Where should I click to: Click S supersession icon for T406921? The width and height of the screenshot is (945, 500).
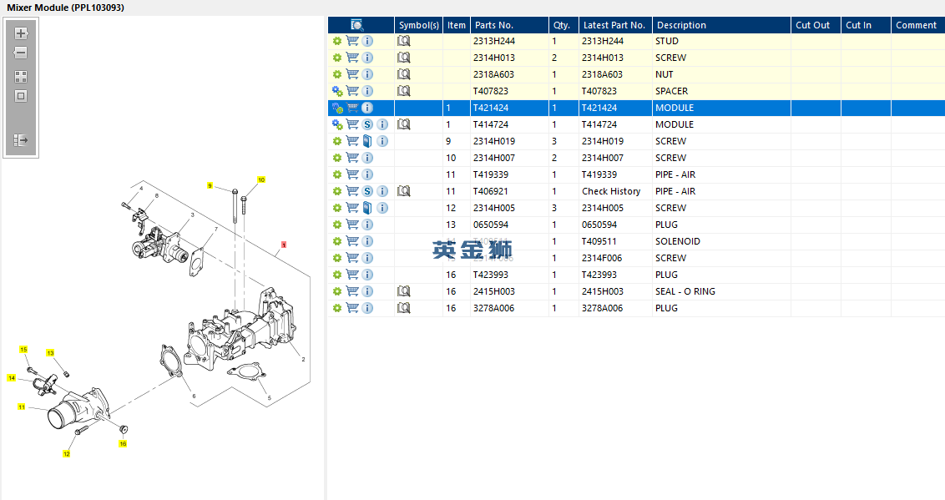coord(367,191)
